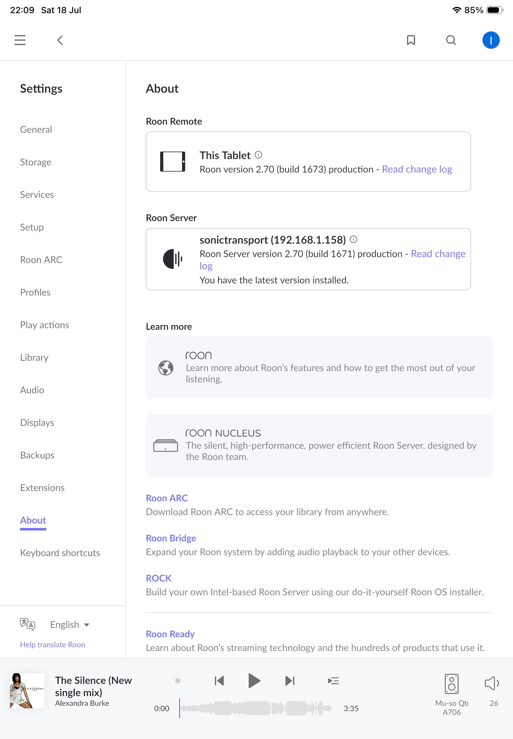Viewport: 513px width, 739px height.
Task: Click the volume level 26
Action: (494, 703)
